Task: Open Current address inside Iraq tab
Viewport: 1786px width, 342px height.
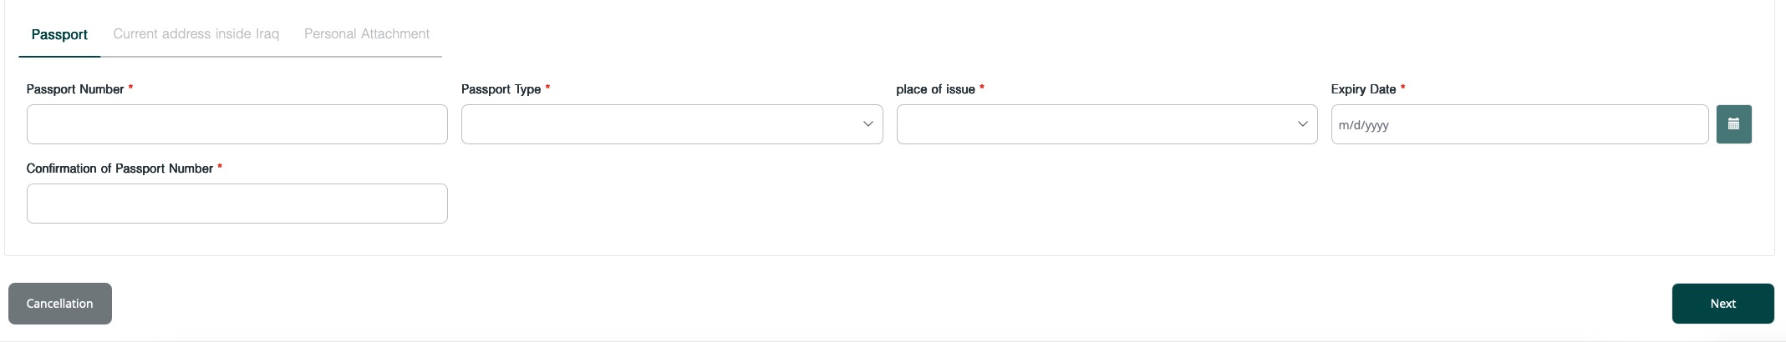Action: tap(196, 34)
